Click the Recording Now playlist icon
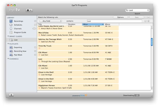159x106 pixels. pyautogui.click(x=11, y=51)
